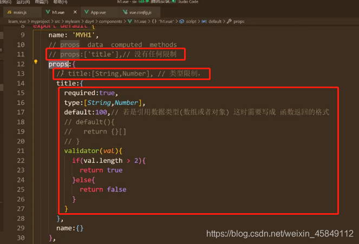The width and height of the screenshot is (359, 244).
Task: Open src breadcrumb segment
Action: pyautogui.click(x=57, y=22)
